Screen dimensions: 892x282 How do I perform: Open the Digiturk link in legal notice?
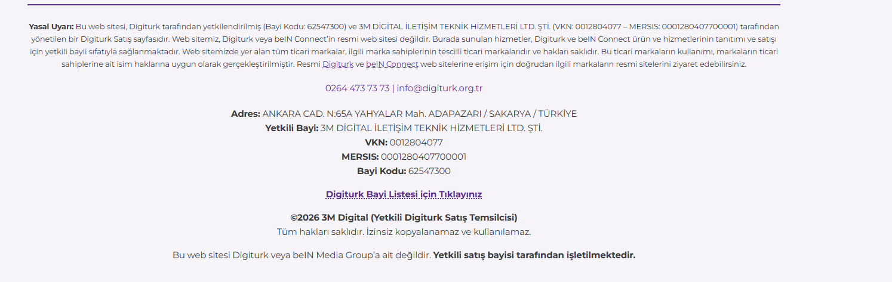[x=338, y=64]
